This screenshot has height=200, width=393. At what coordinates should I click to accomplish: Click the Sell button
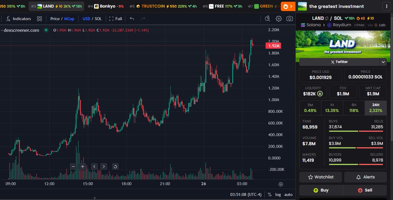click(x=365, y=190)
